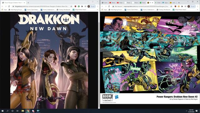This screenshot has height=113, width=200.
Task: Go forward in the left browser window
Action: tap(6, 6)
